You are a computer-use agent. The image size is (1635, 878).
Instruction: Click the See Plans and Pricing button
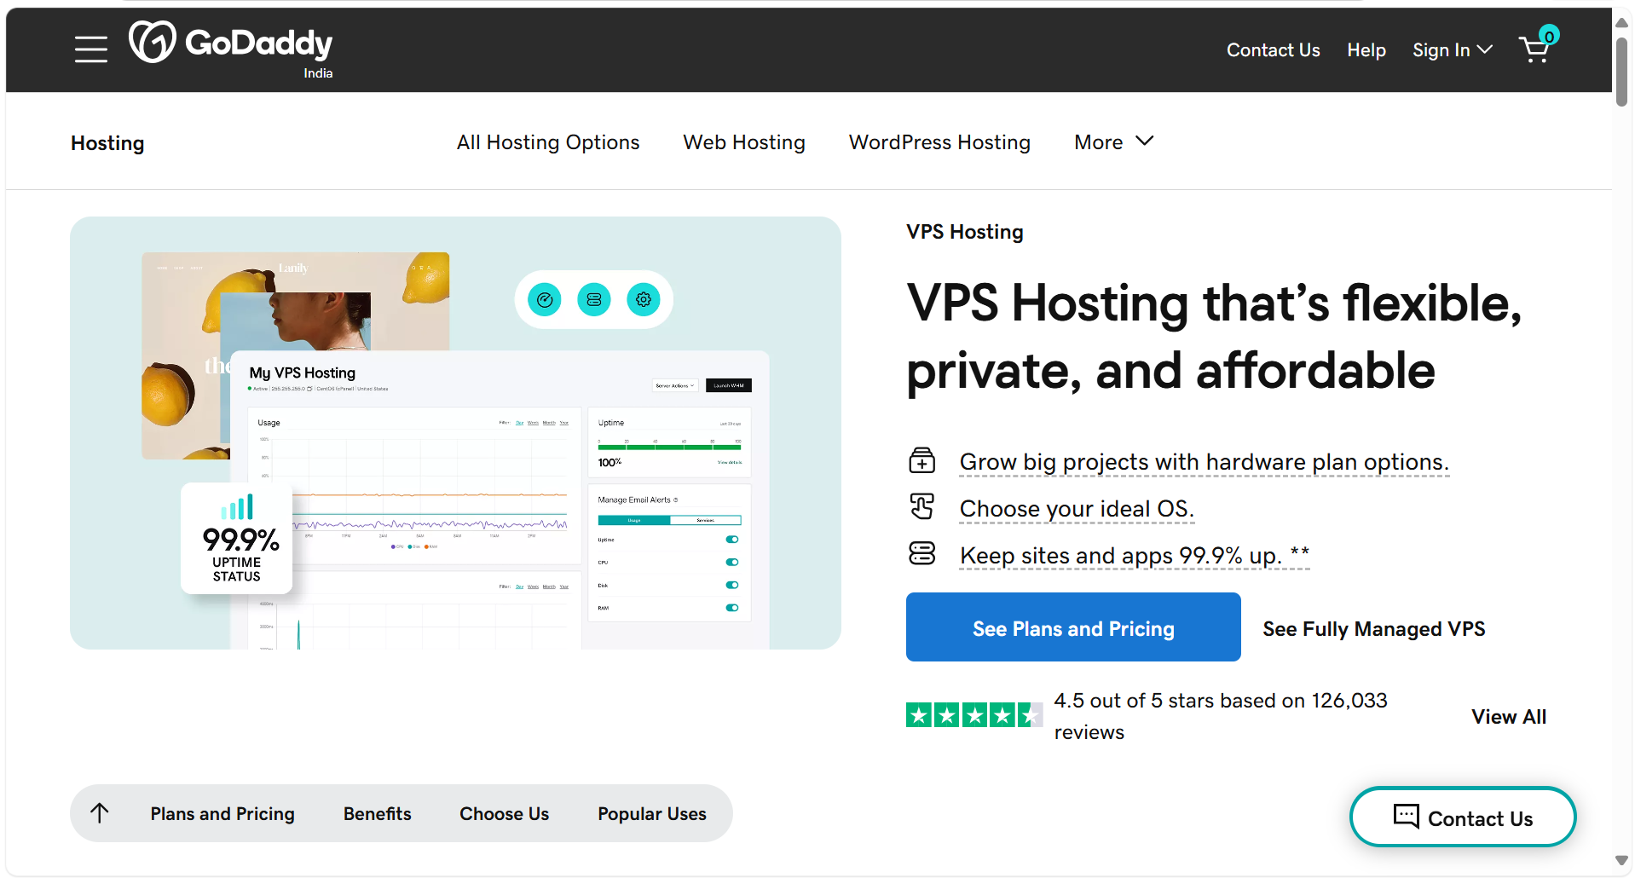click(1072, 627)
